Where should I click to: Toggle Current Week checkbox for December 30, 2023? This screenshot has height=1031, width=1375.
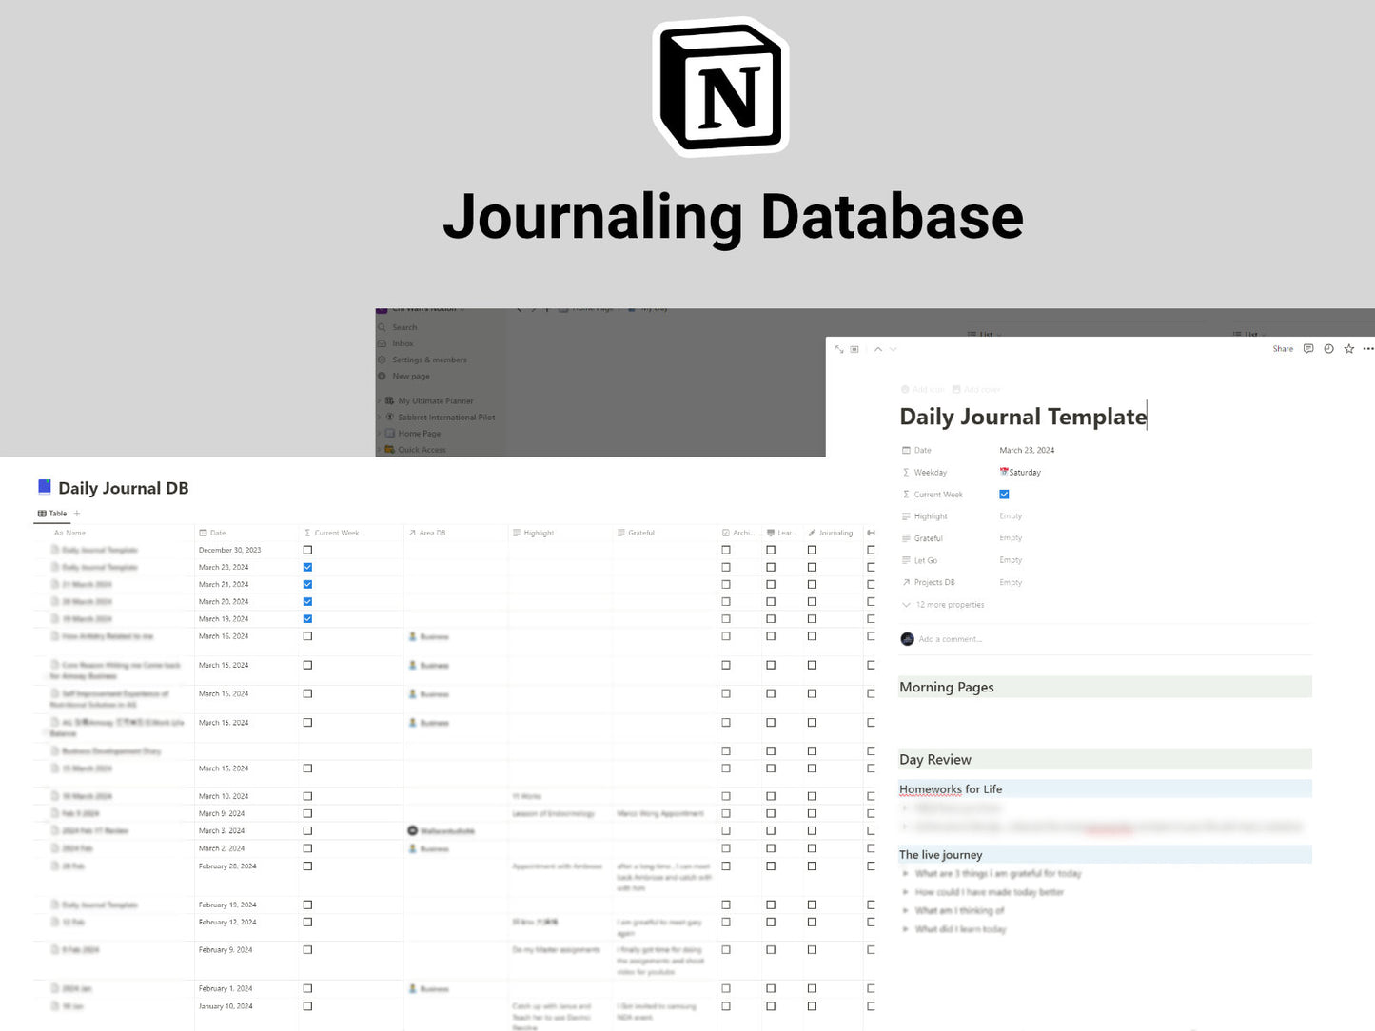coord(307,550)
